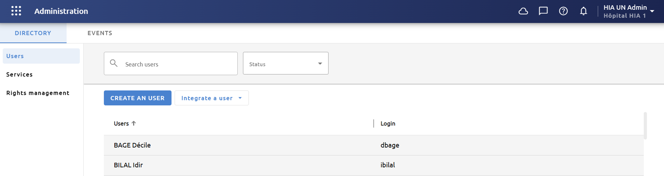Expand the Integrate a user dropdown
664x176 pixels.
pos(211,98)
